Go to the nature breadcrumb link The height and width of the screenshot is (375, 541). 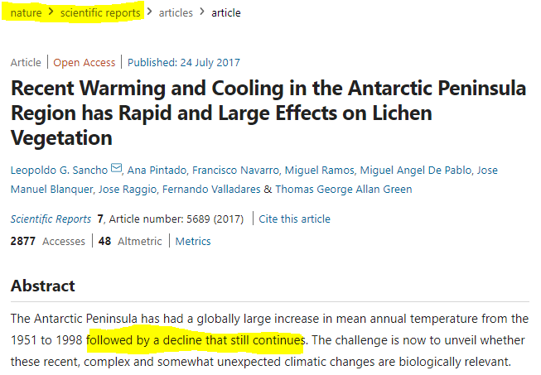point(26,13)
